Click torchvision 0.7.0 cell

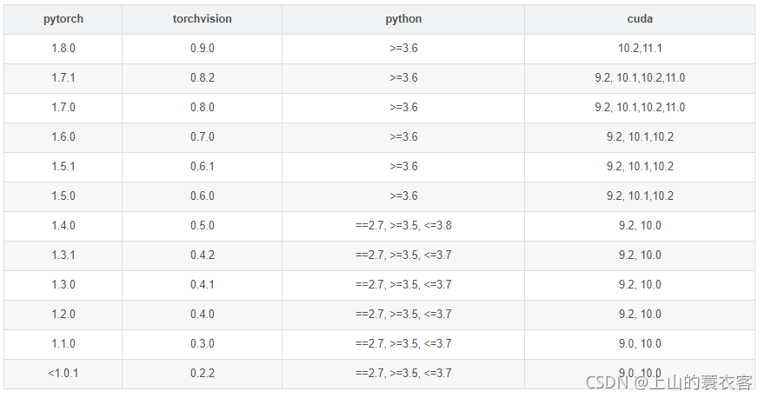[x=202, y=137]
